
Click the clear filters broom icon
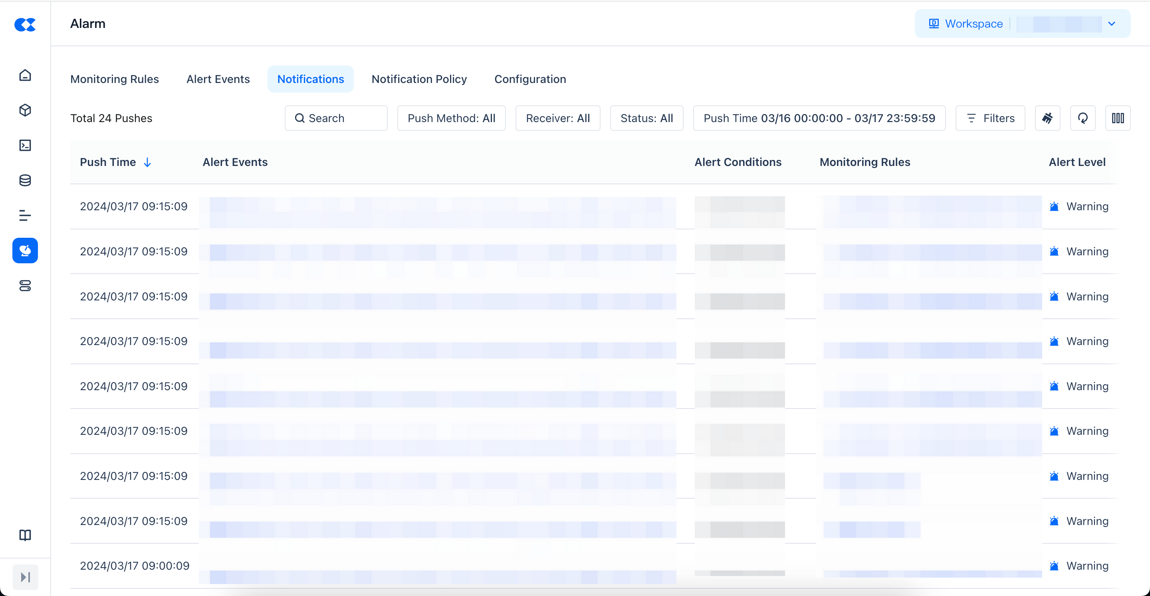tap(1047, 118)
